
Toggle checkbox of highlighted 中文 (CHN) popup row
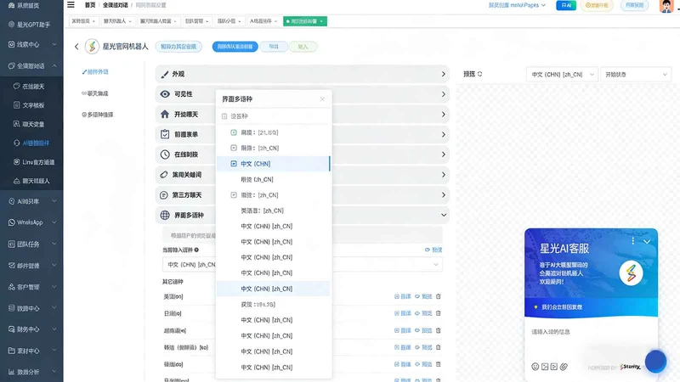tap(234, 164)
